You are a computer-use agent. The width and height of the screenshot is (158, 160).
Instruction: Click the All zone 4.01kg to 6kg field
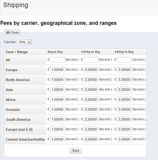pyautogui.click(x=124, y=60)
